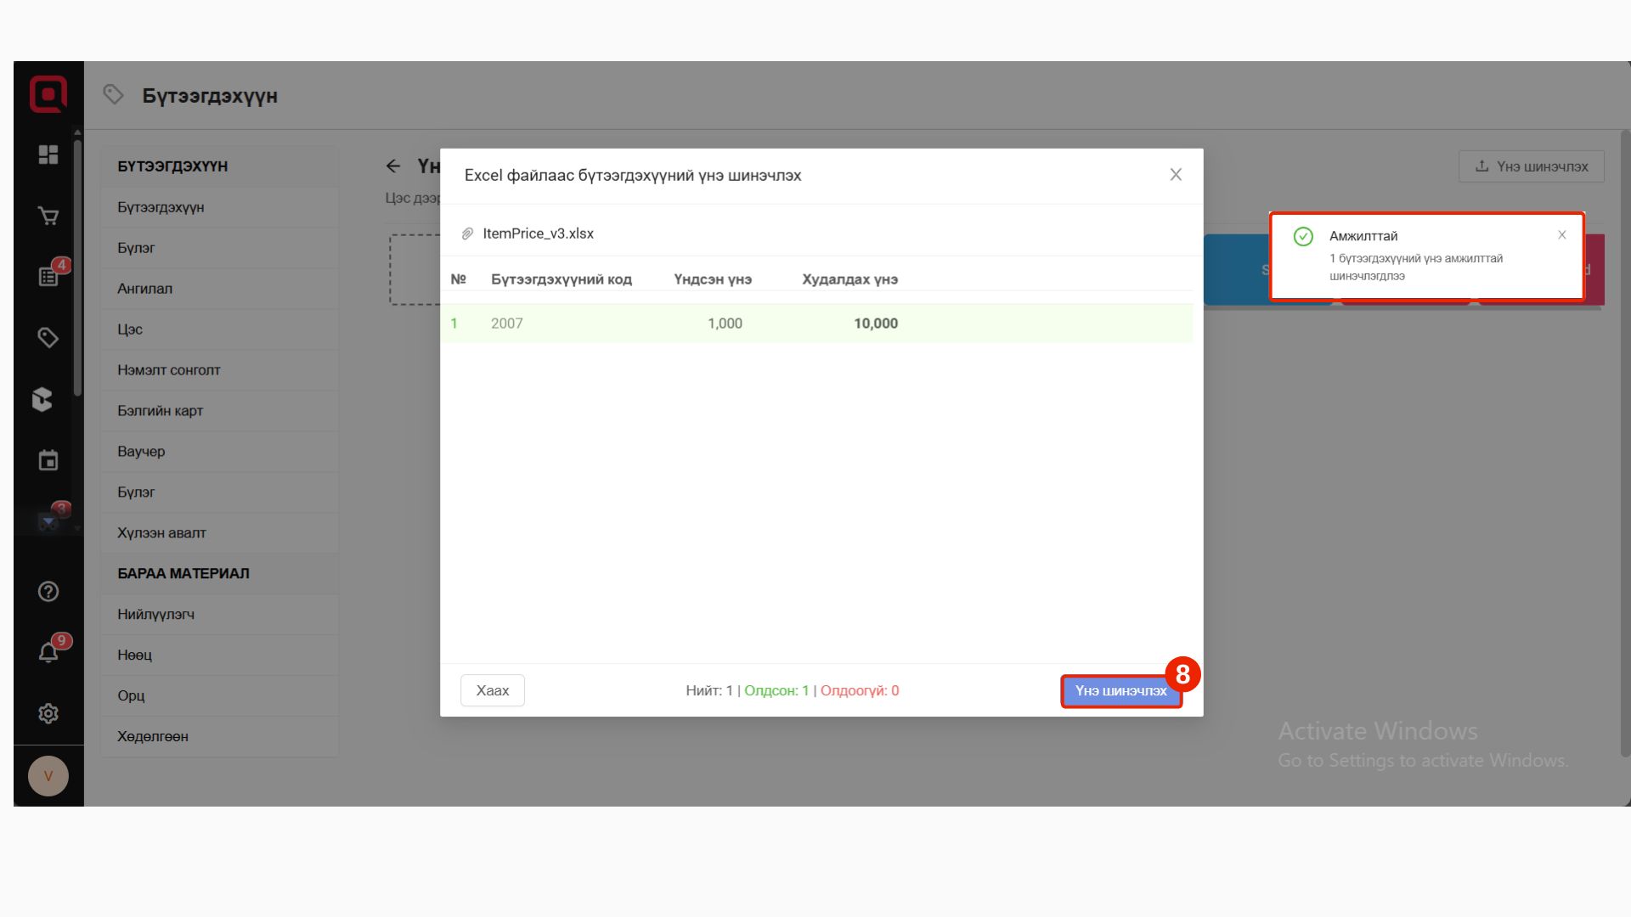Open the shopping cart sidebar icon
1631x917 pixels.
[48, 217]
